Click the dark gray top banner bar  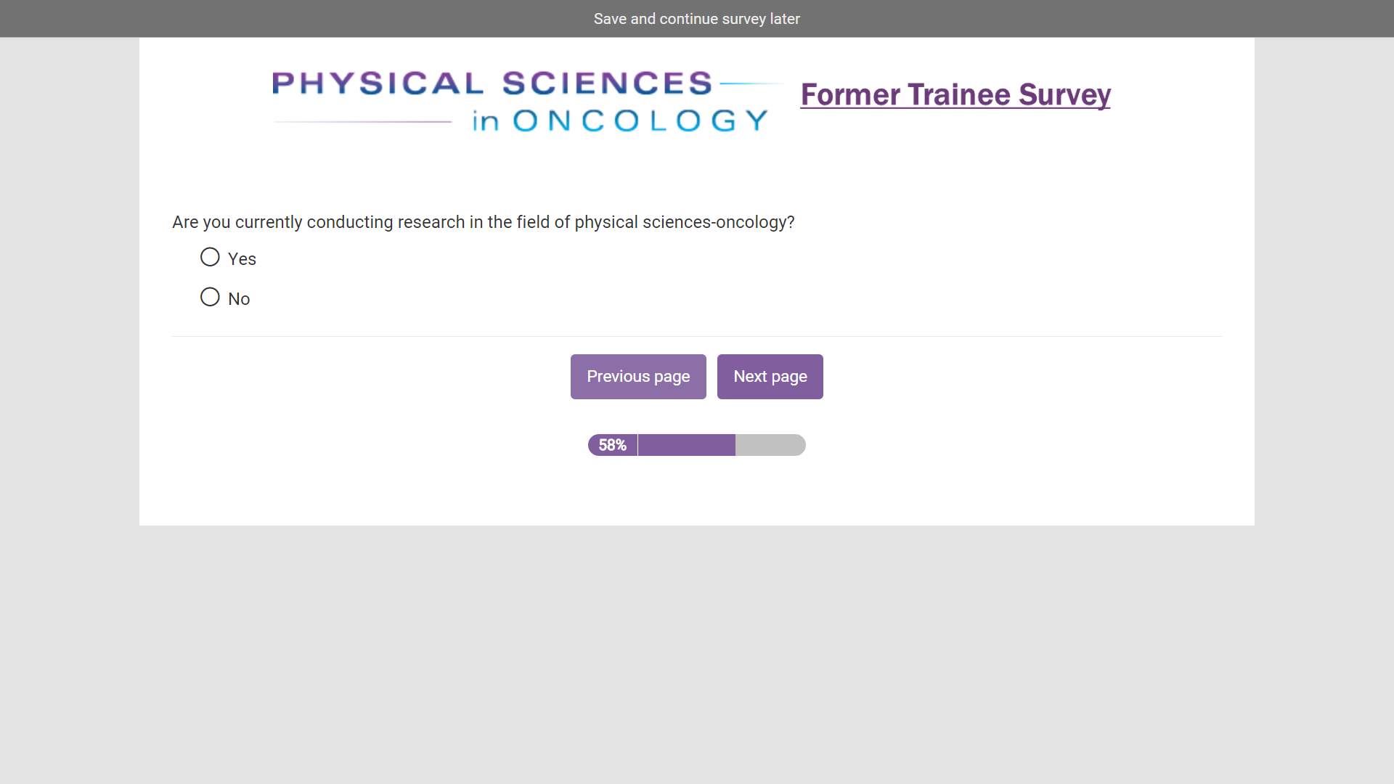[290, 19]
